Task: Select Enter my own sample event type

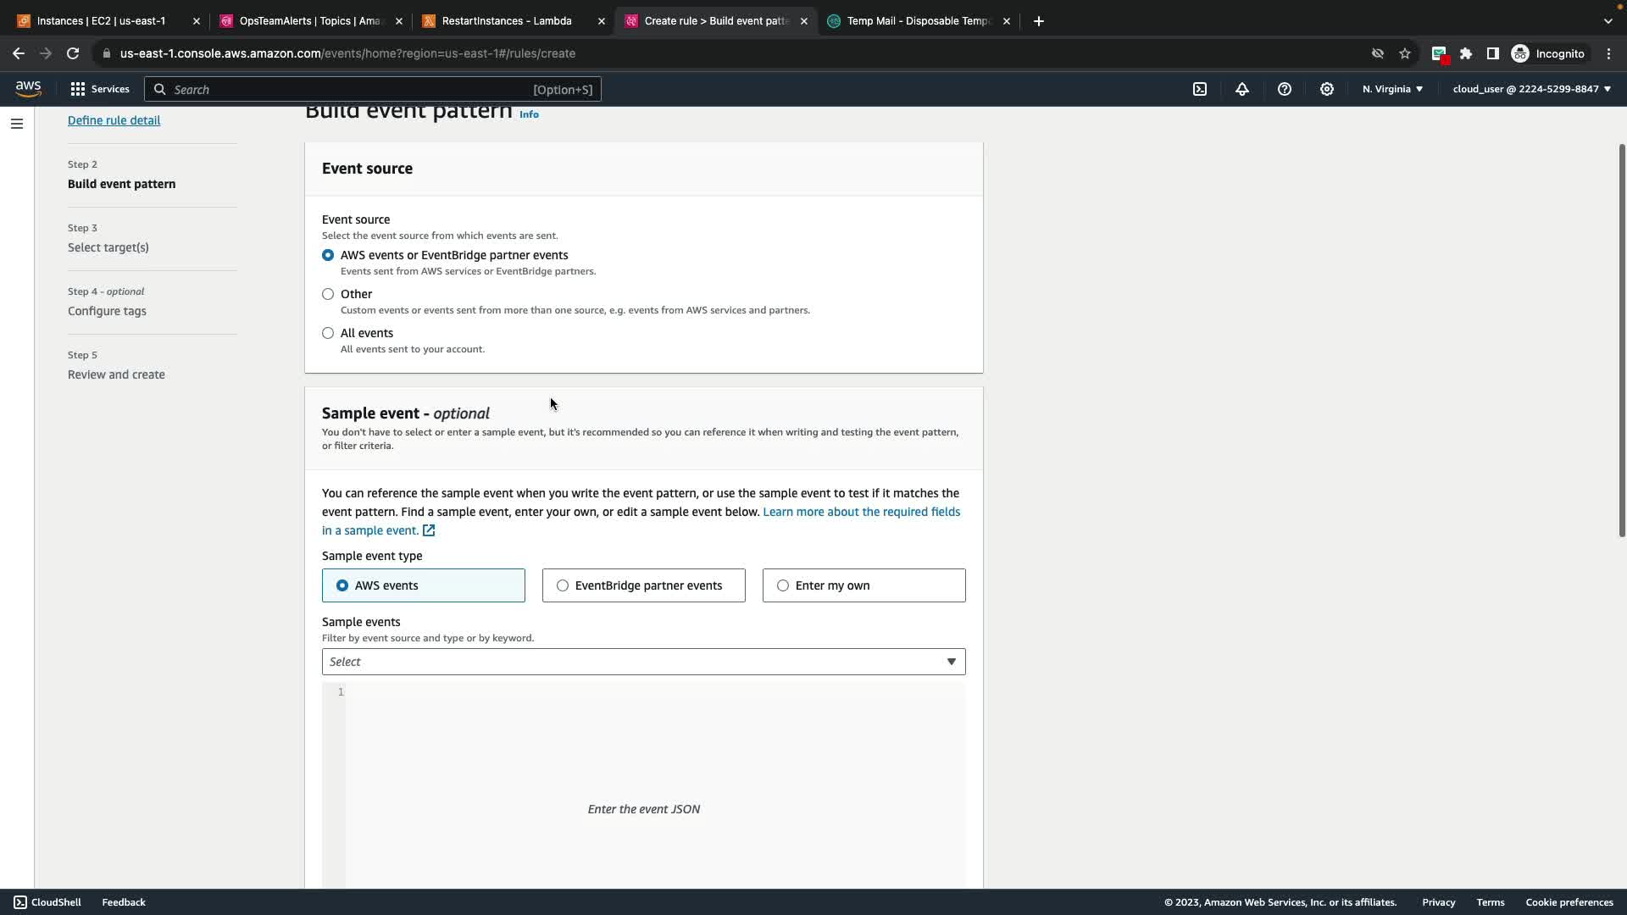Action: 783,585
